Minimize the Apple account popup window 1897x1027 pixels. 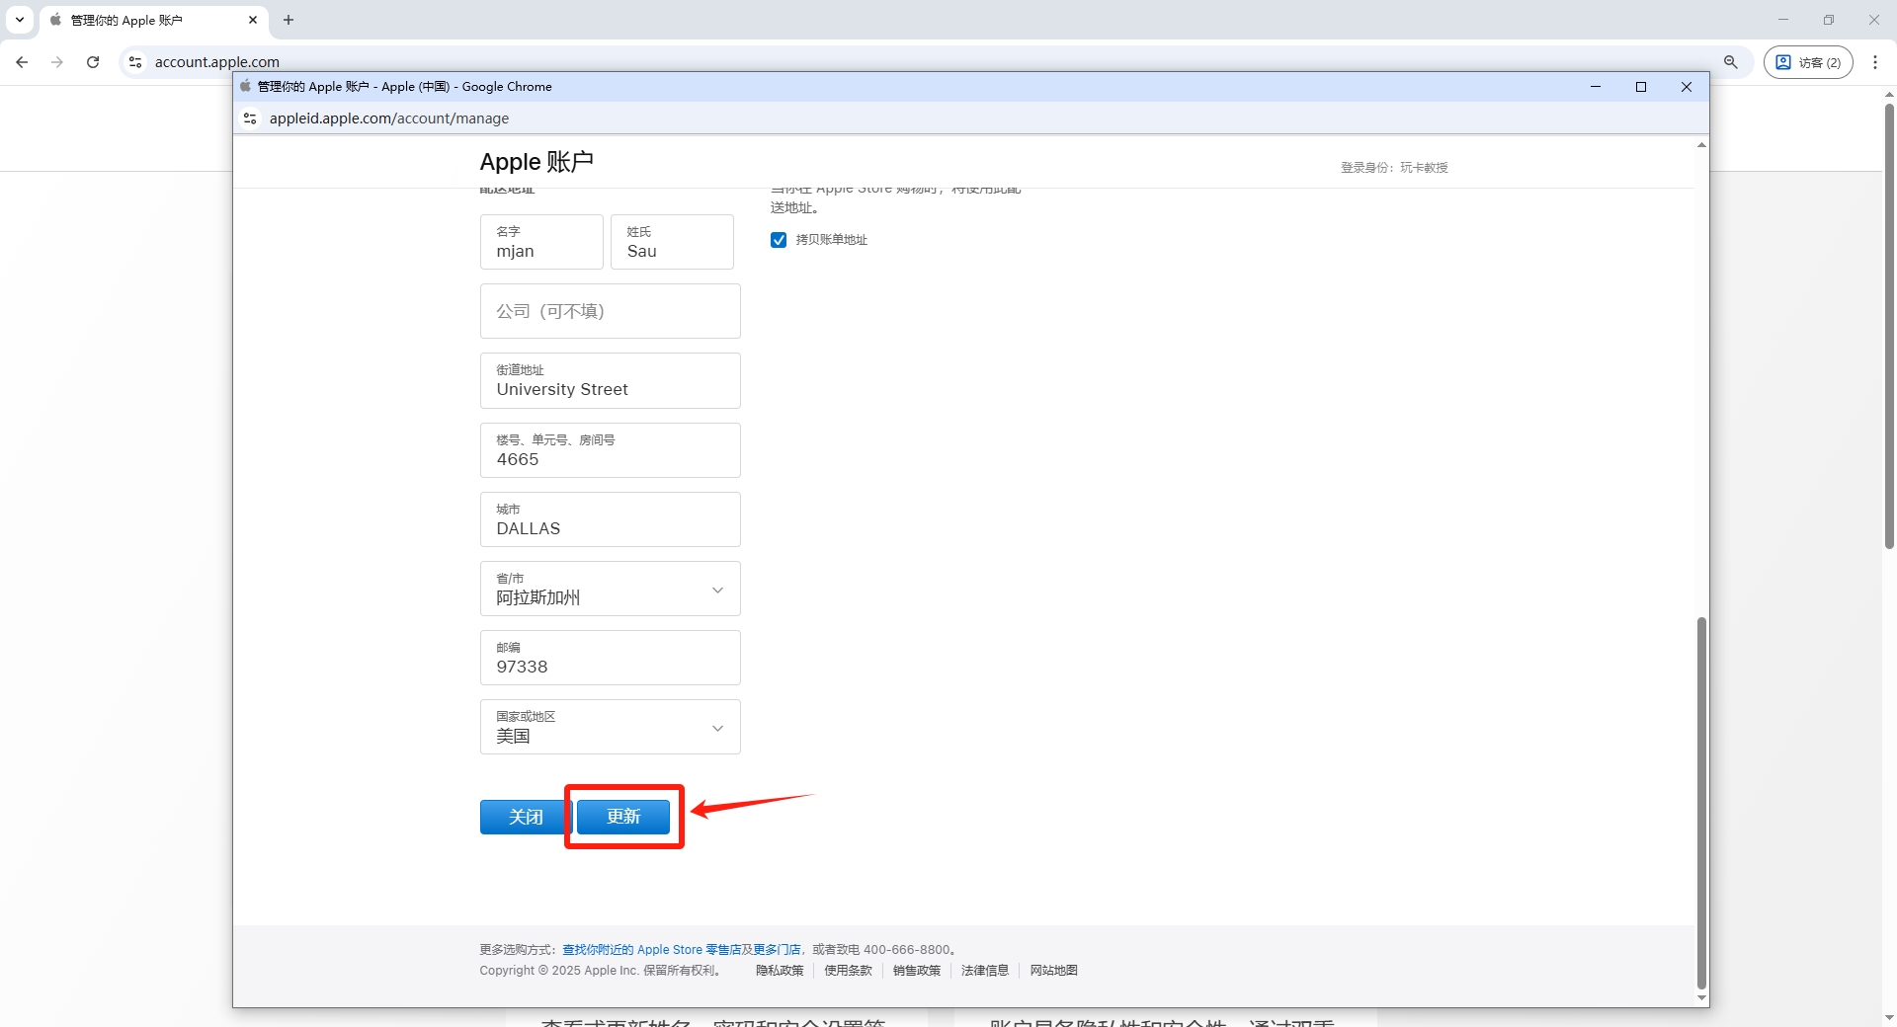[1596, 87]
